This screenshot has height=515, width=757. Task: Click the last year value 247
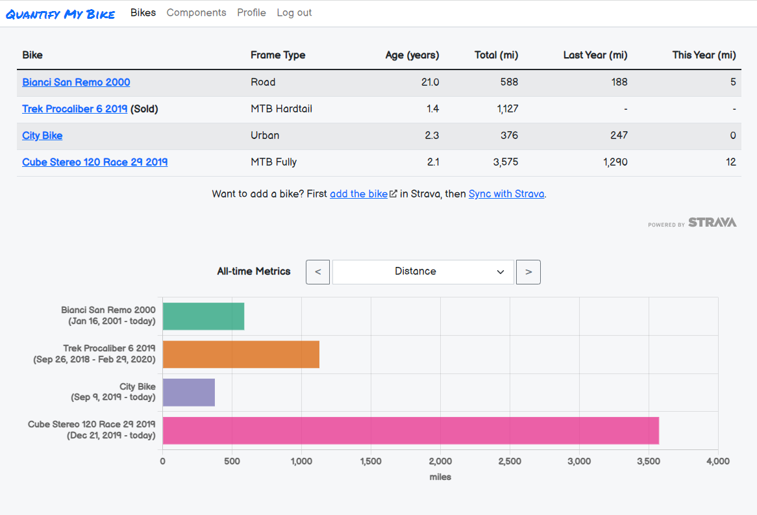tap(619, 135)
